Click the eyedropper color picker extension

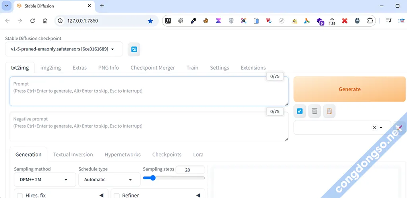pyautogui.click(x=193, y=21)
